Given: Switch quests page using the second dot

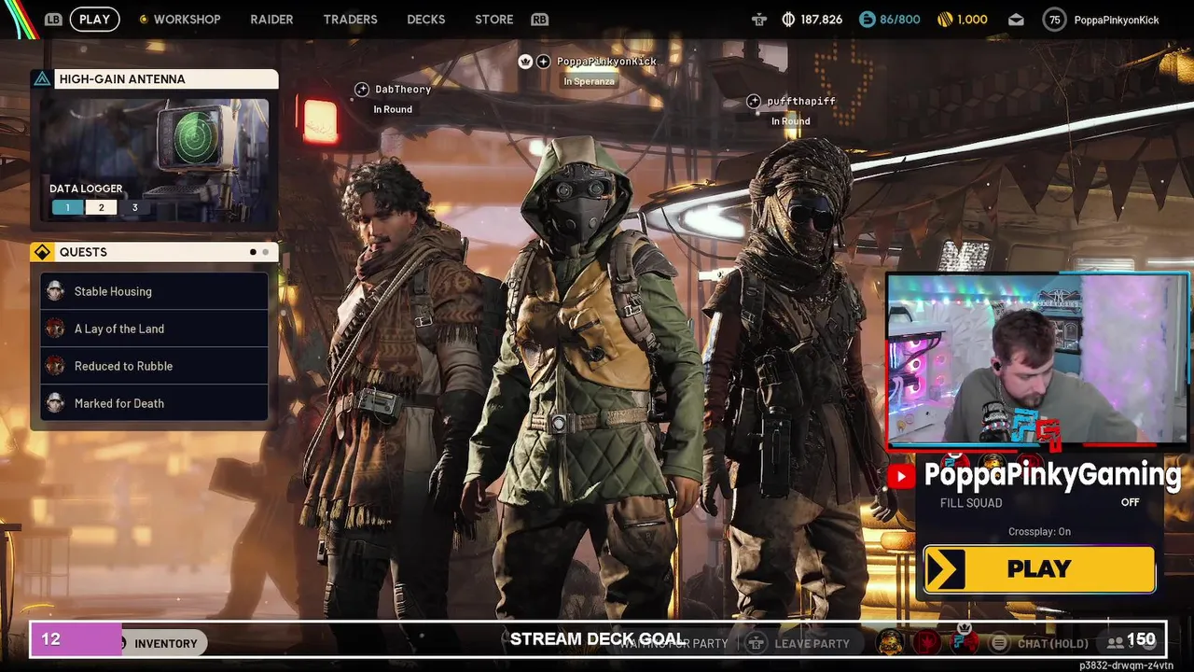Looking at the screenshot, I should click(x=266, y=252).
